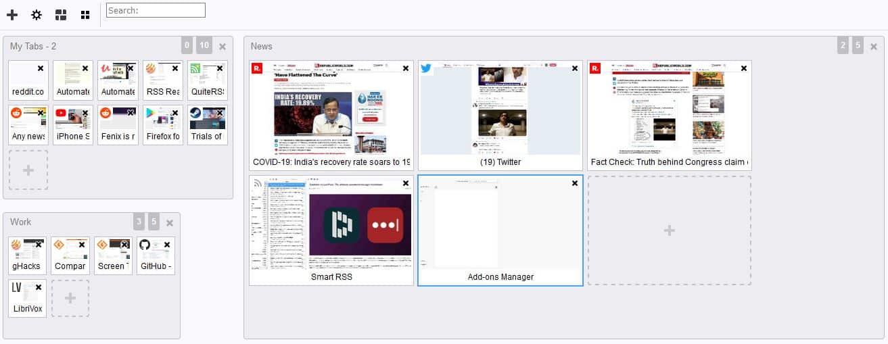Open the reddit.co tab thumbnail
Image resolution: width=888 pixels, height=344 pixels.
coord(28,80)
